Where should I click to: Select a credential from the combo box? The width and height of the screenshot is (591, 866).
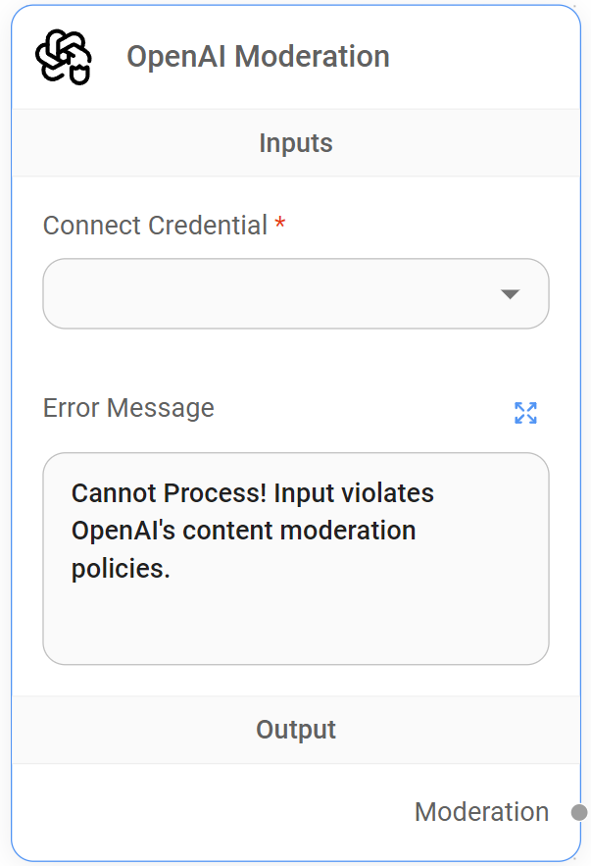296,293
